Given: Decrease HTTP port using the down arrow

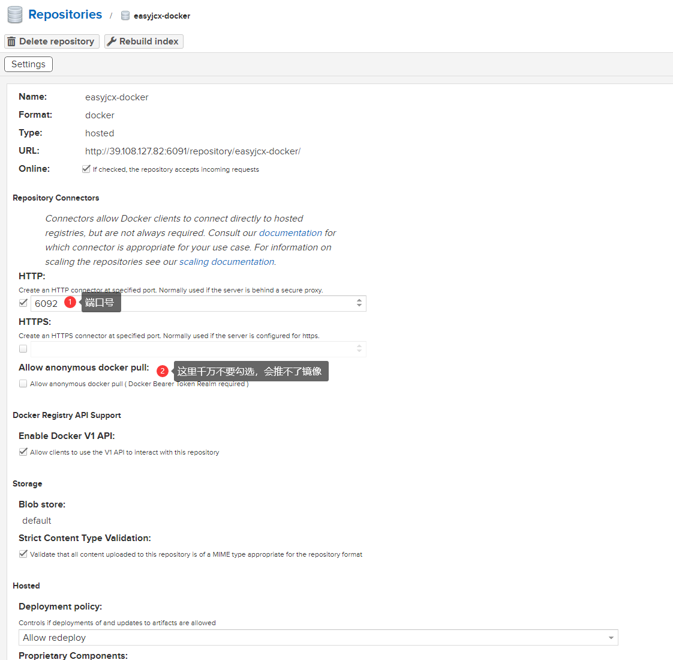Looking at the screenshot, I should [x=359, y=306].
